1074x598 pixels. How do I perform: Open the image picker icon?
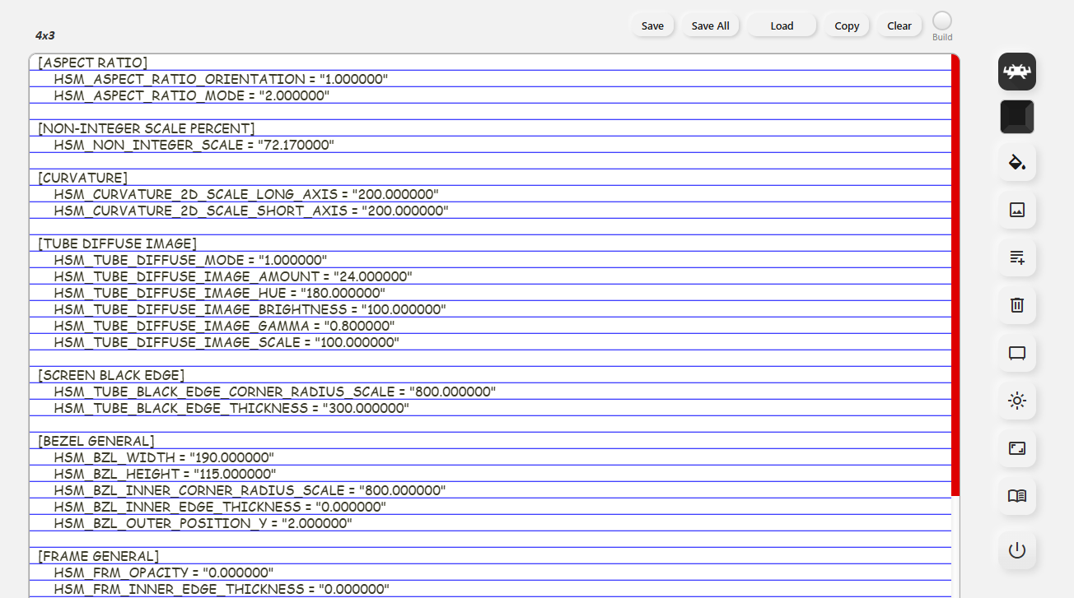point(1016,210)
